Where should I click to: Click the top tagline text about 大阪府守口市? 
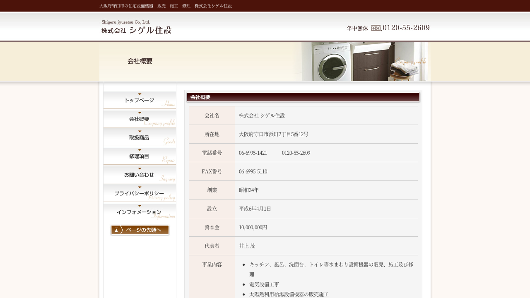pyautogui.click(x=166, y=6)
